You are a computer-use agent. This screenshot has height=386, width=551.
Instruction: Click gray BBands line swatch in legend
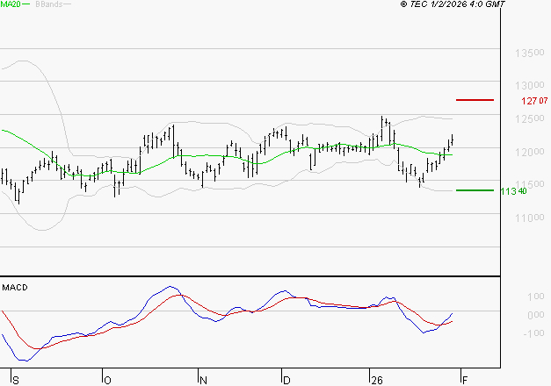[x=69, y=4]
